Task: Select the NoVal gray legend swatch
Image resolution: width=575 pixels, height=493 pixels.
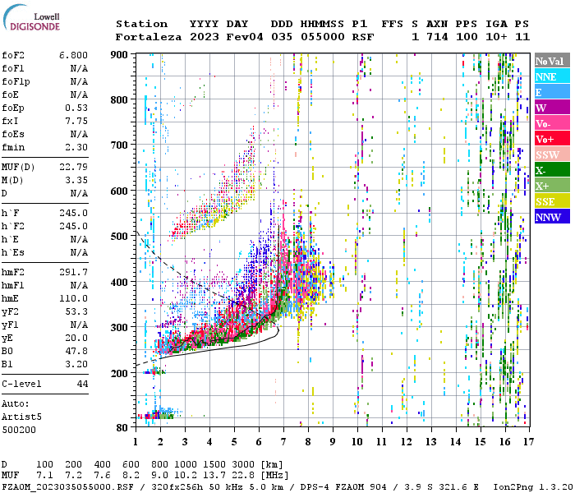Action: point(552,61)
